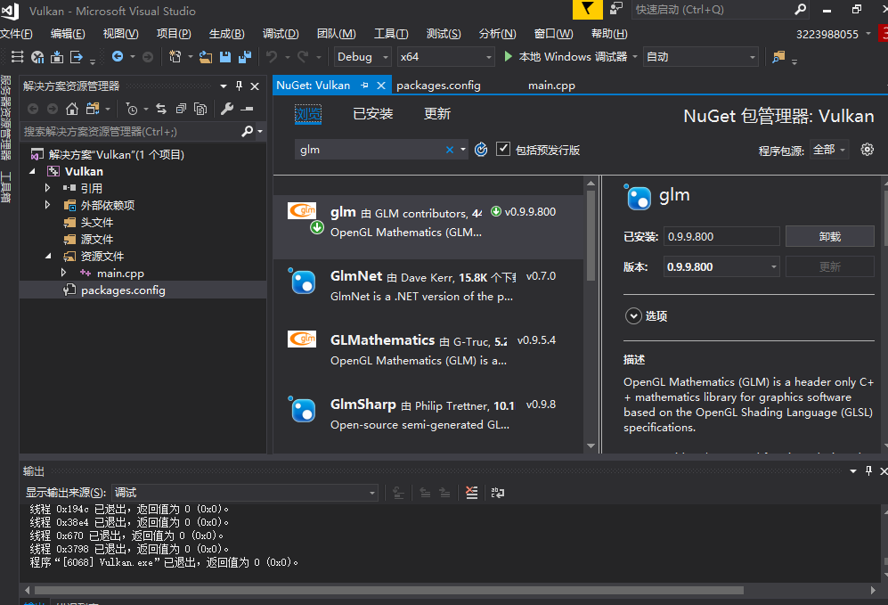Click the package list vertical scrollbar thumb
This screenshot has height=605, width=888.
591,235
